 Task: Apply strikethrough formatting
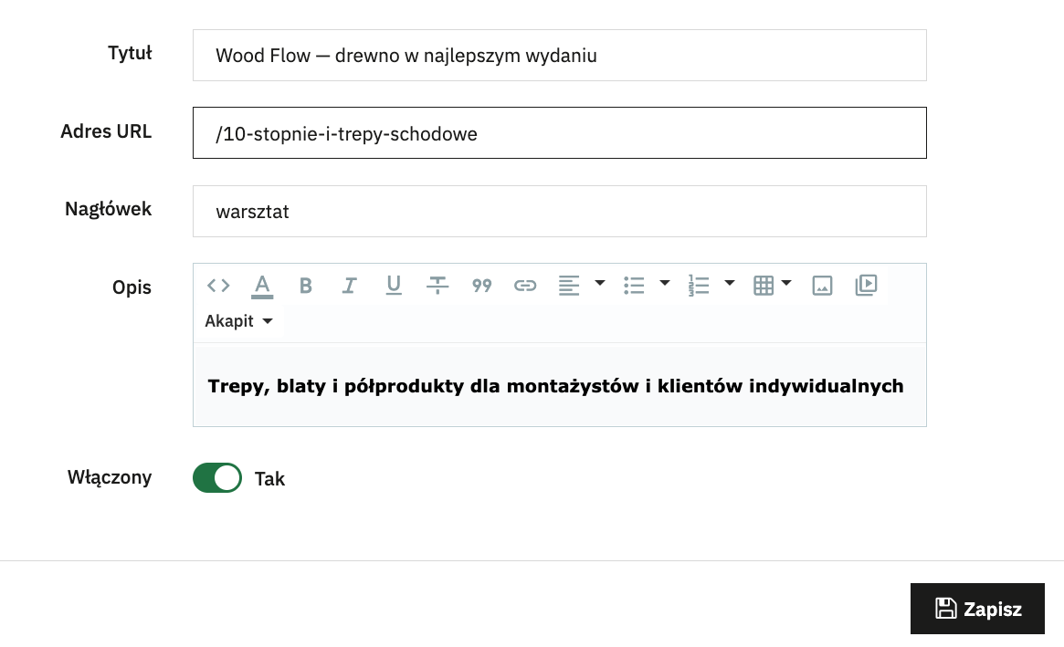pyautogui.click(x=437, y=286)
